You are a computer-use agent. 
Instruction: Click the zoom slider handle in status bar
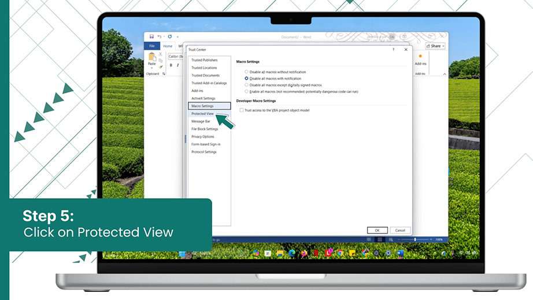415,239
